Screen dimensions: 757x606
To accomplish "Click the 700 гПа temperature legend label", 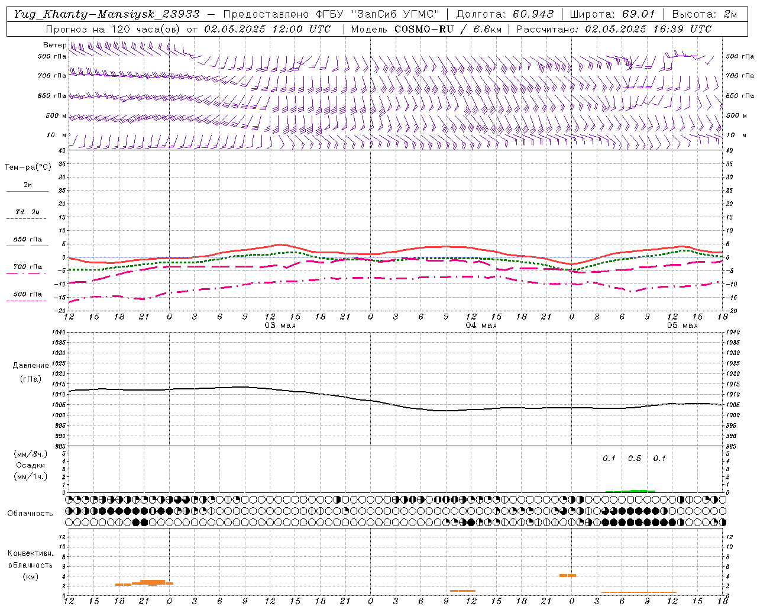I will (x=27, y=266).
